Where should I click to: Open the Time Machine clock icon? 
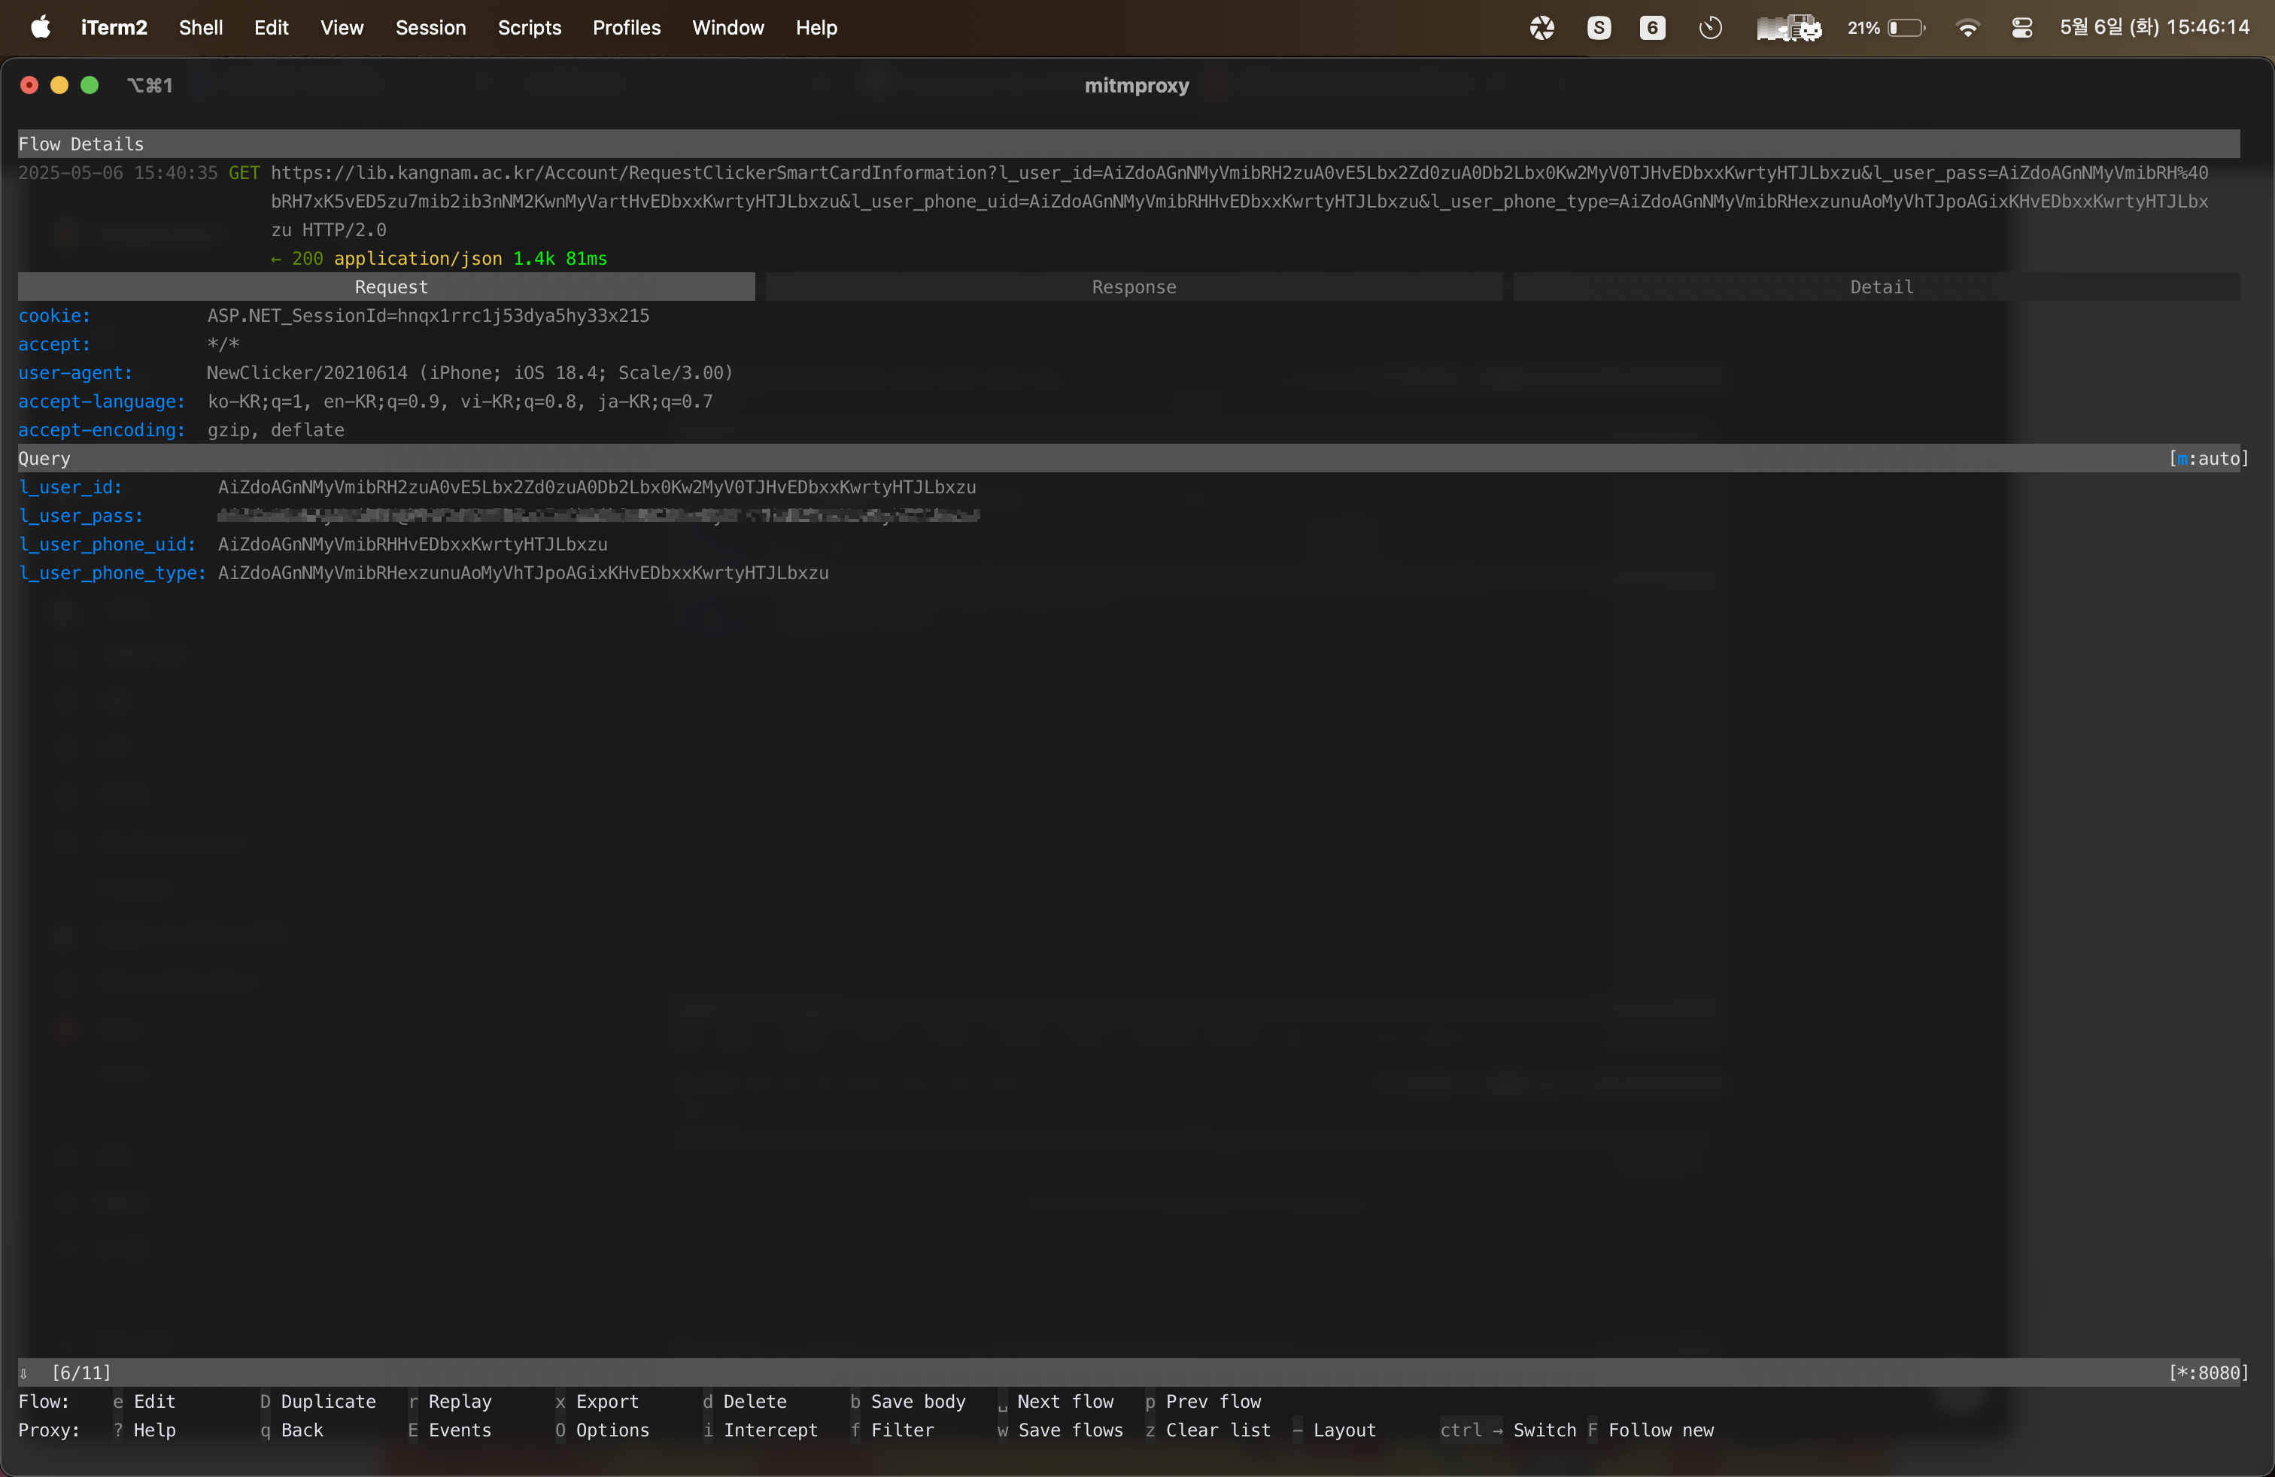point(1710,28)
